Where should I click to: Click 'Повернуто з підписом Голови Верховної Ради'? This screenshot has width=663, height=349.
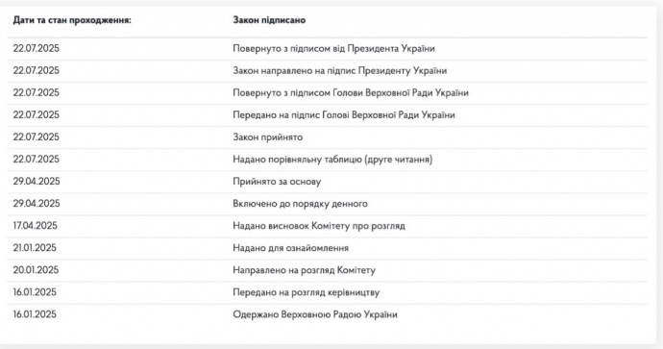pos(351,92)
